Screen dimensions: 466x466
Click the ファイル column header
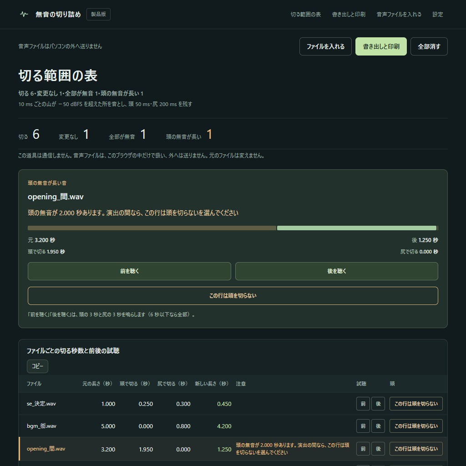point(34,384)
